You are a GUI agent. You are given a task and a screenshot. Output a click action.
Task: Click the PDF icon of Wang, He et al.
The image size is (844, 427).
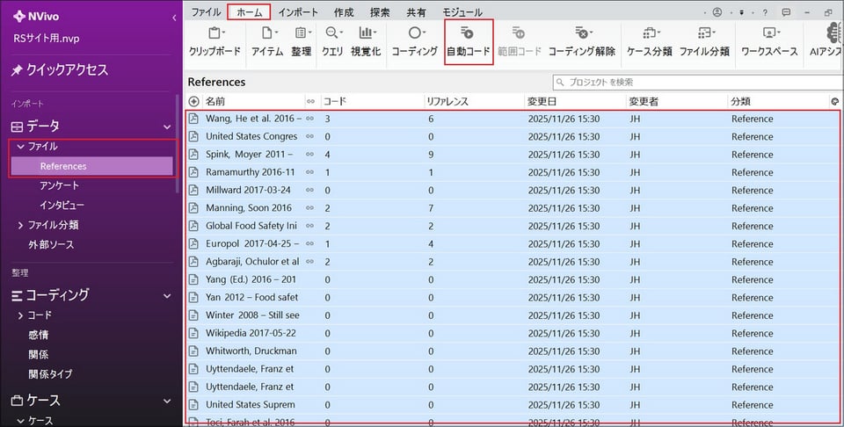[193, 119]
